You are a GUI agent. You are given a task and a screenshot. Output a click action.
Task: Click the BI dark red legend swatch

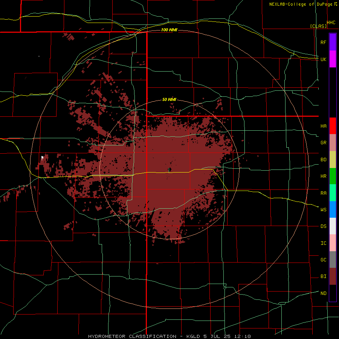pyautogui.click(x=333, y=276)
